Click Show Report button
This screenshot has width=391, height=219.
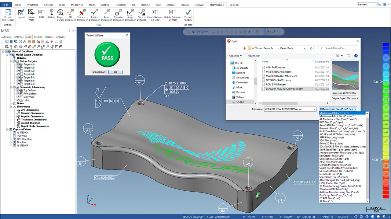99,72
